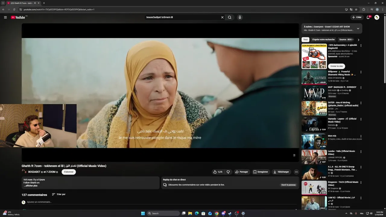The width and height of the screenshot is (386, 217).
Task: Open more actions menu under video
Action: point(296,172)
